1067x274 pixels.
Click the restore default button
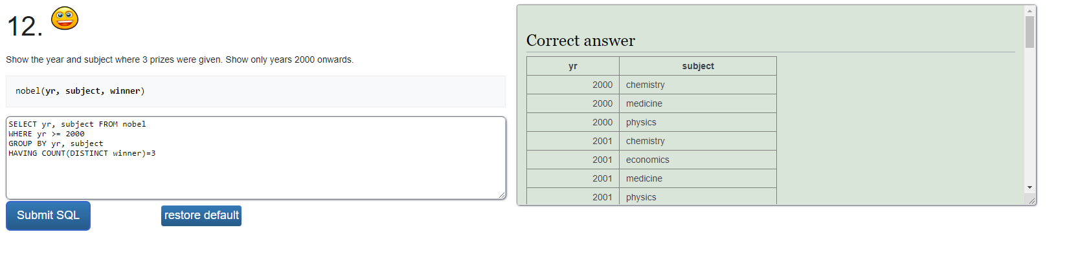click(201, 216)
